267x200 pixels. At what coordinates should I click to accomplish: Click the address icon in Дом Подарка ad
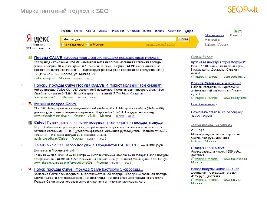click(x=192, y=77)
